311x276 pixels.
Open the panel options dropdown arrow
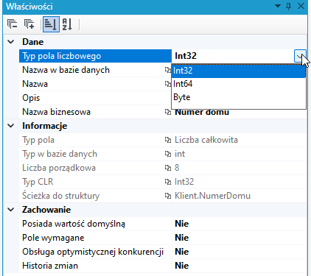coord(278,6)
